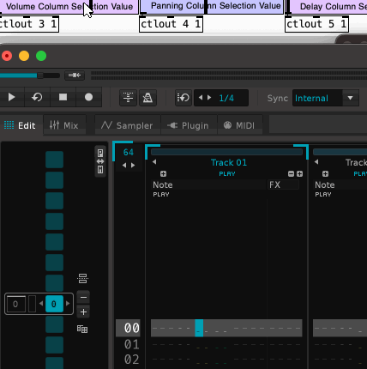
Task: Enable edit/record mode with the round button
Action: pos(88,98)
